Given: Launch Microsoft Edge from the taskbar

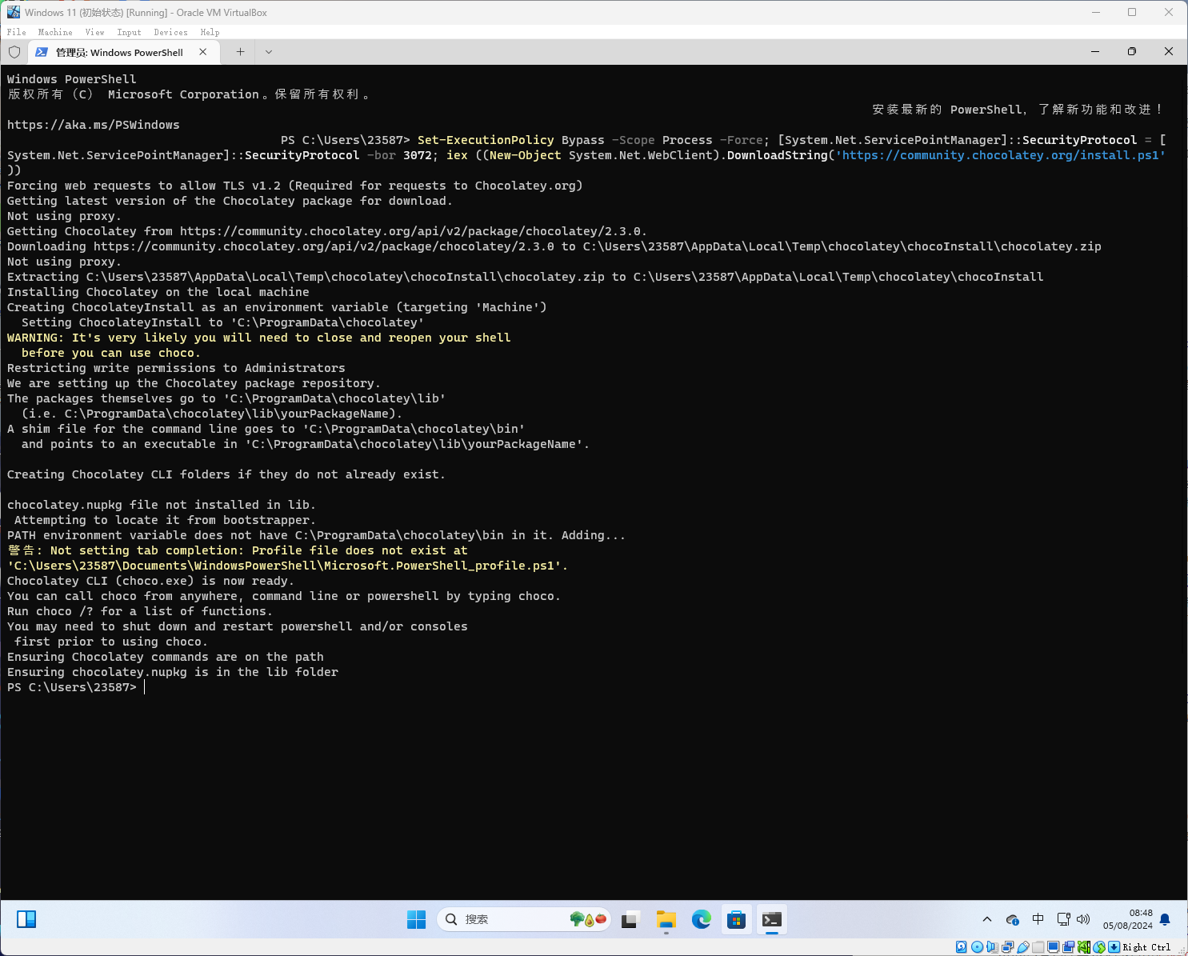Looking at the screenshot, I should pyautogui.click(x=702, y=919).
